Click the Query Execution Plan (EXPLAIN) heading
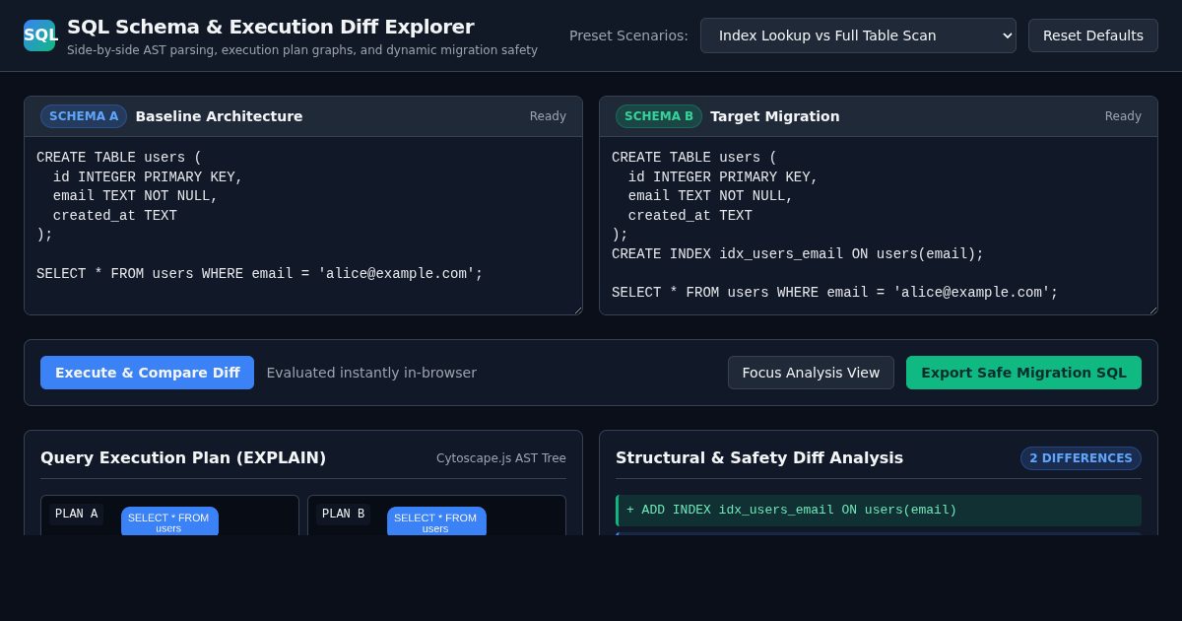Screen dimensions: 1182x621 click(x=183, y=458)
